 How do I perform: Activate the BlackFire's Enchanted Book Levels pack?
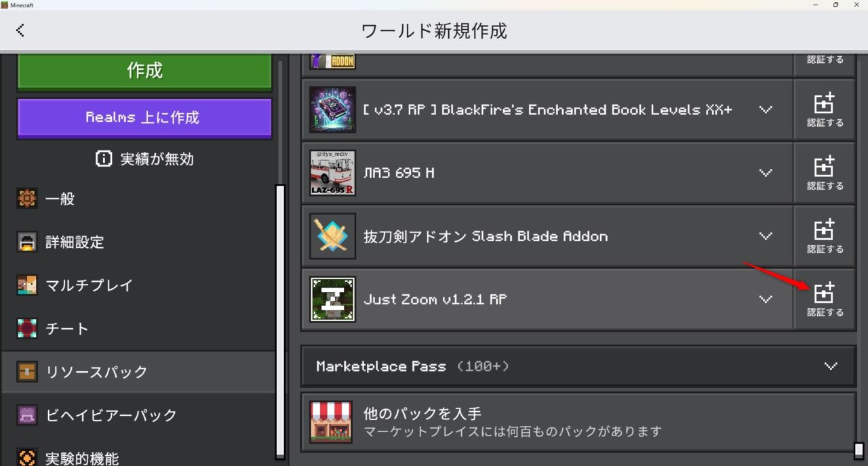click(825, 110)
